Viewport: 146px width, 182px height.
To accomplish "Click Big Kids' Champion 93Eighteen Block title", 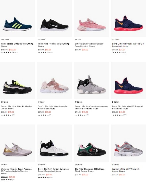I will (x=90, y=170).
